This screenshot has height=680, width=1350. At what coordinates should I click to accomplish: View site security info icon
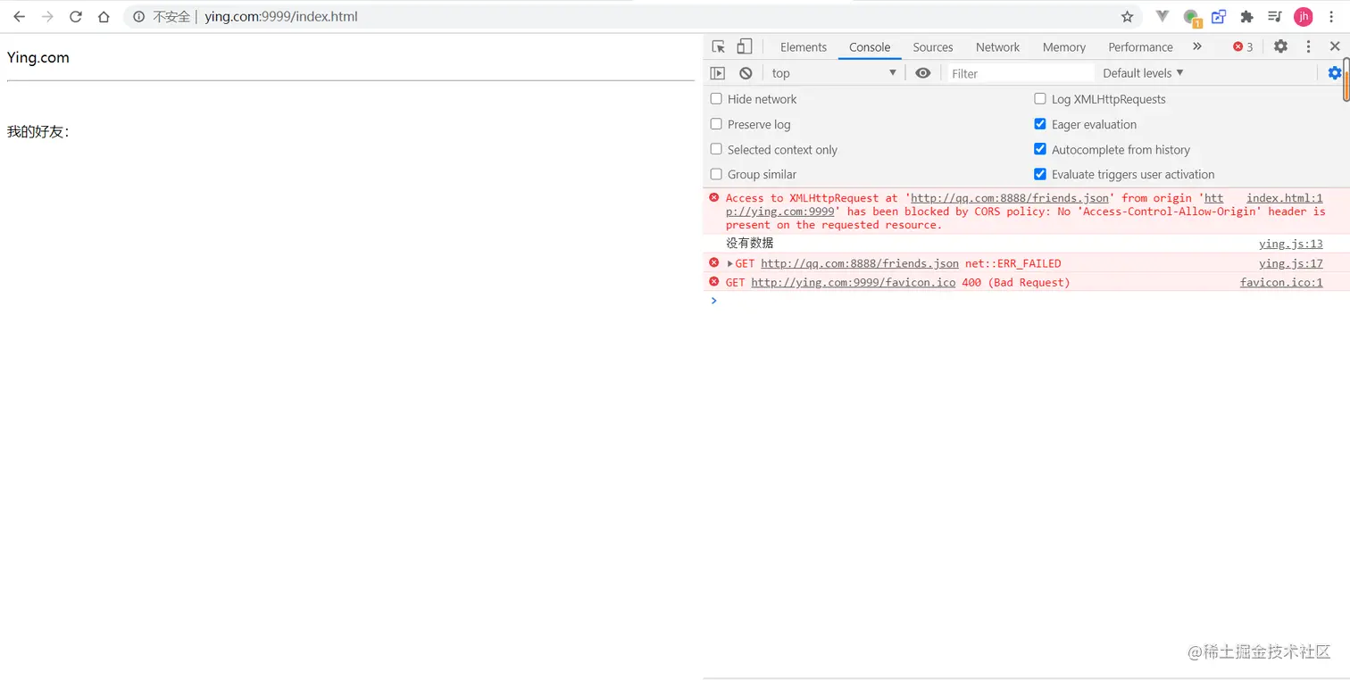(139, 17)
